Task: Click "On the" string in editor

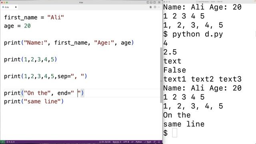Action: coord(37,93)
